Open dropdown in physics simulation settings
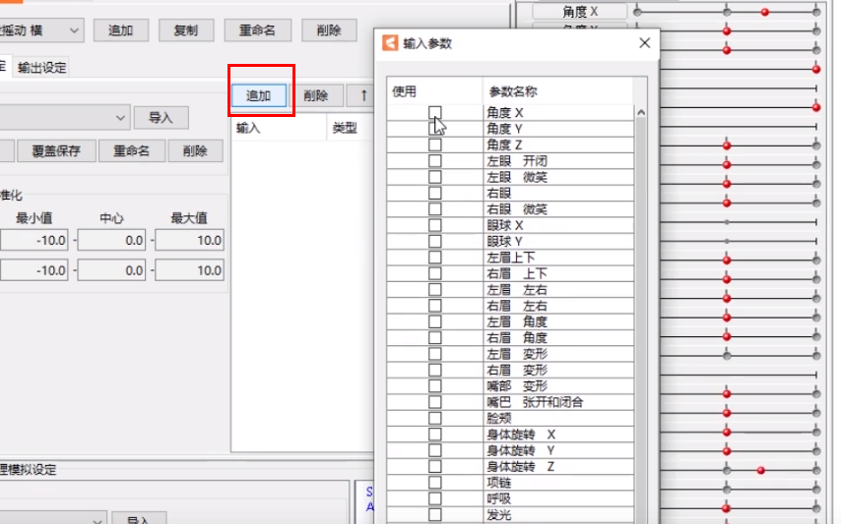 (52, 519)
